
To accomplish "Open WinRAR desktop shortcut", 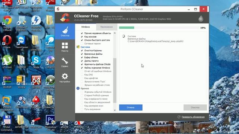I will click(7, 82).
